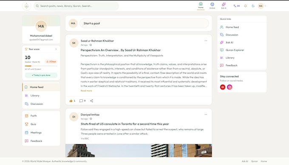Viewport: 289px width, 165px height.
Task: Expand the Your score chevron
Action: click(56, 49)
